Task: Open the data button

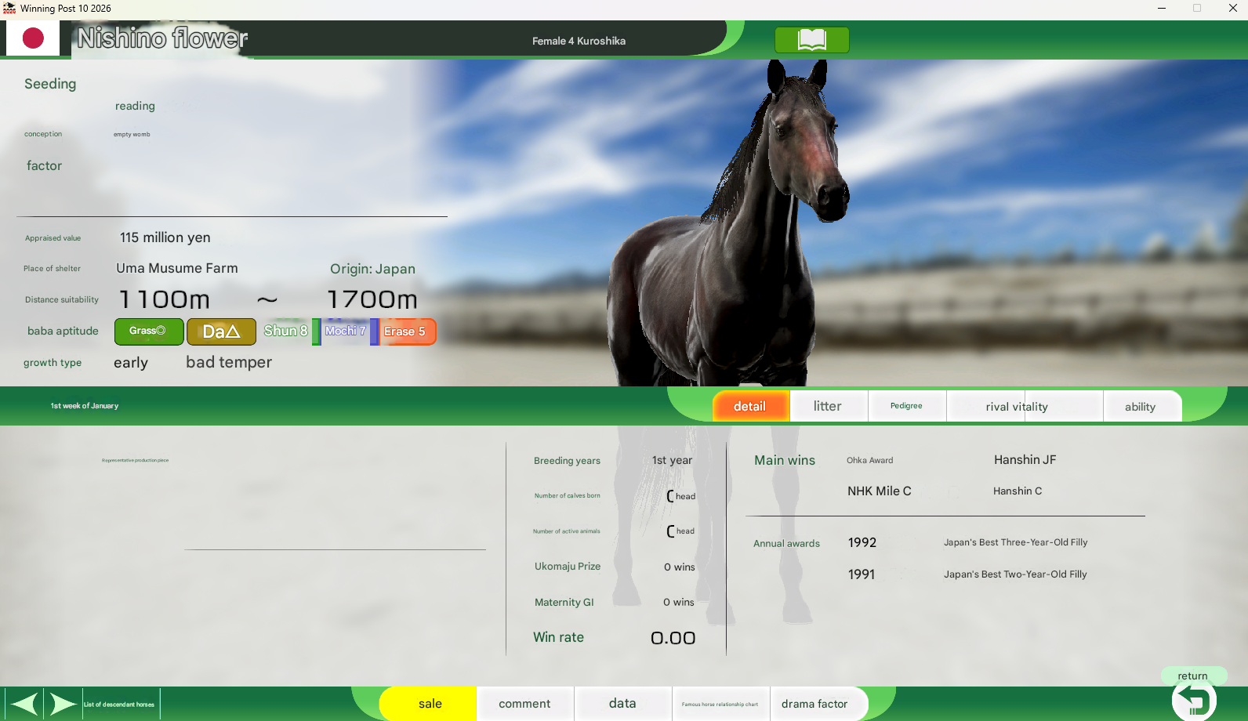Action: [x=623, y=704]
